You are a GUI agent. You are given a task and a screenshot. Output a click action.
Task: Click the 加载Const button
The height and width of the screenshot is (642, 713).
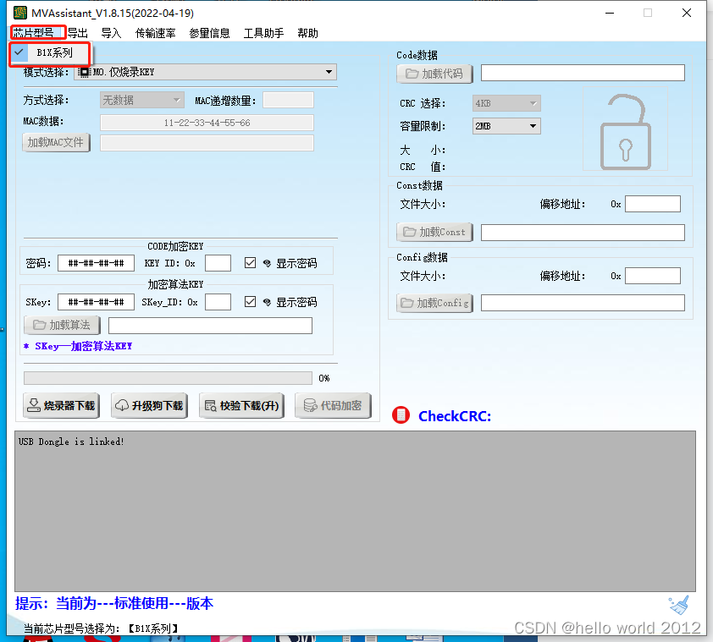[434, 232]
